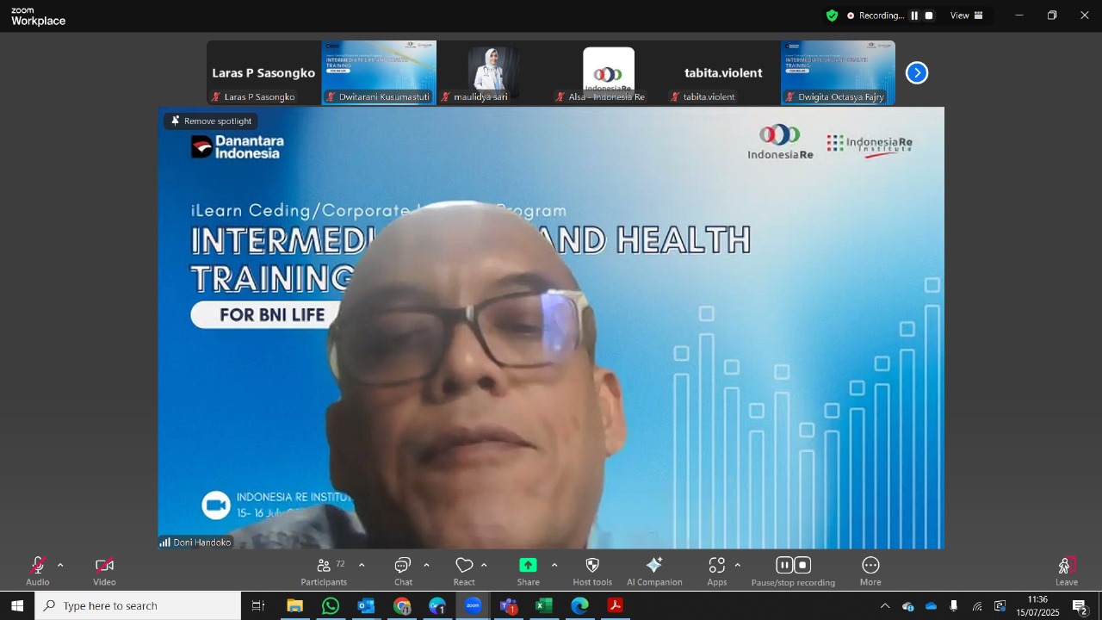Open the React heart menu

coord(464,570)
